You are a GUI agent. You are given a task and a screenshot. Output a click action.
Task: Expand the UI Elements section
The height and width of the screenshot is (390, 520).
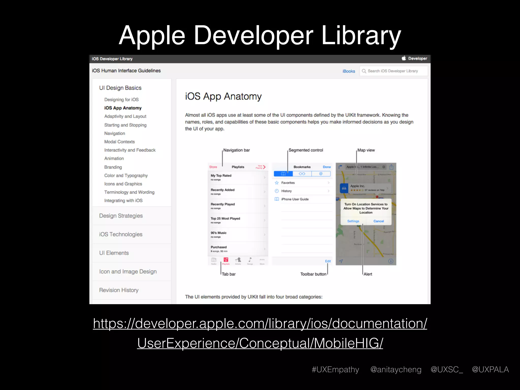coord(114,253)
